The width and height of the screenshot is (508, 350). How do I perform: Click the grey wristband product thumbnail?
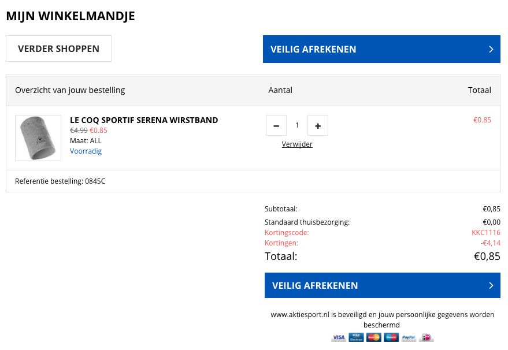click(x=38, y=138)
